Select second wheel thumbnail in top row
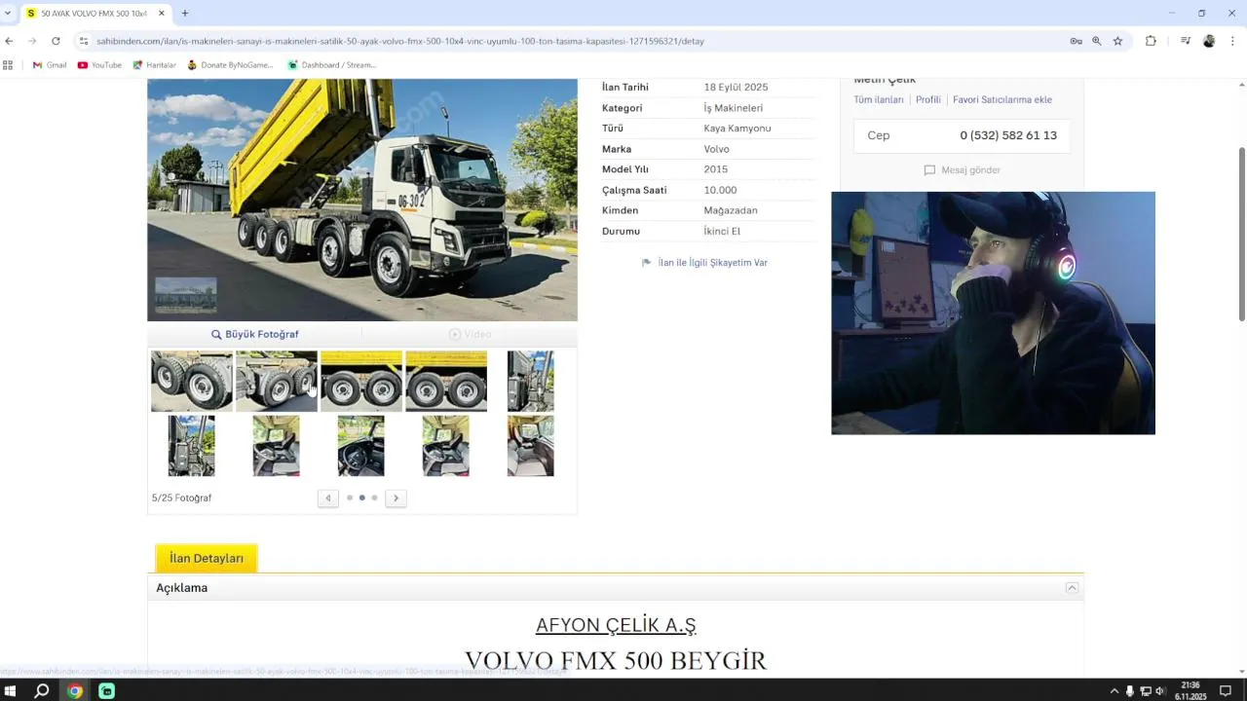Image resolution: width=1247 pixels, height=701 pixels. tap(277, 381)
